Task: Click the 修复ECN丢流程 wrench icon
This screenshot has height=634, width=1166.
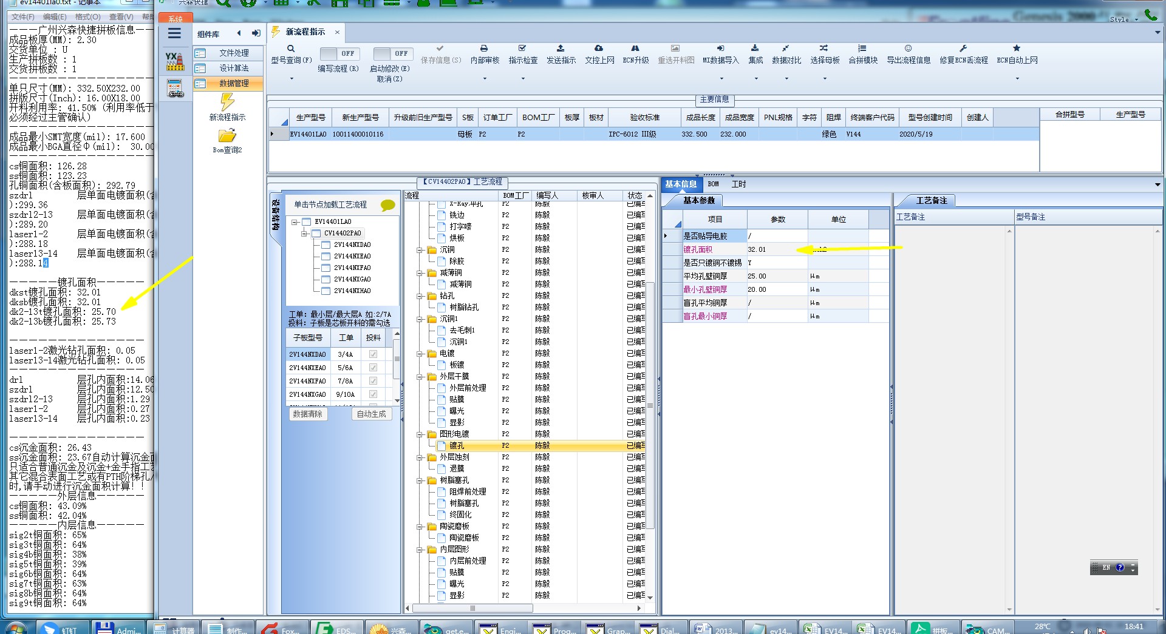Action: tap(963, 48)
